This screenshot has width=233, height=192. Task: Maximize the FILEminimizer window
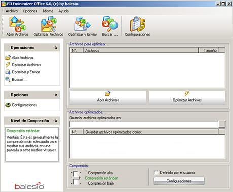(x=223, y=4)
